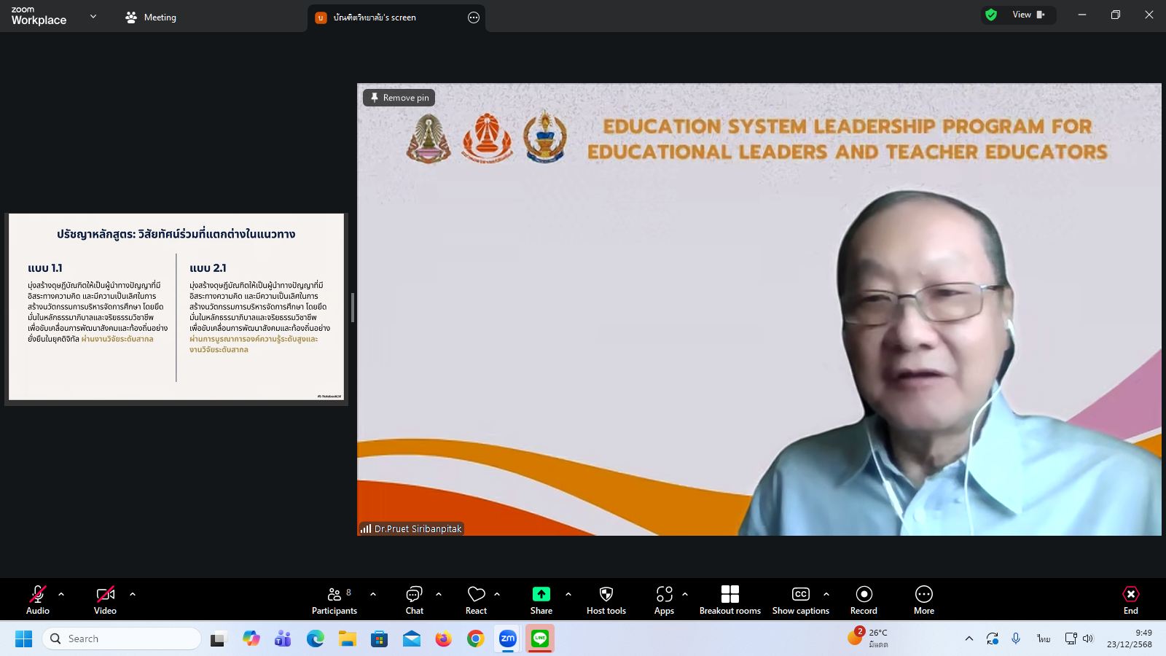Click the Remove pin button
Screen dimensions: 1166x656
pyautogui.click(x=399, y=98)
